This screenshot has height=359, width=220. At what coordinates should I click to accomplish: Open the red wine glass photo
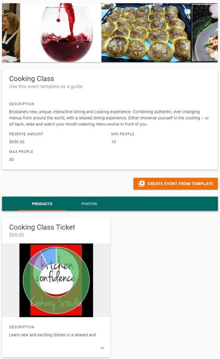60,33
